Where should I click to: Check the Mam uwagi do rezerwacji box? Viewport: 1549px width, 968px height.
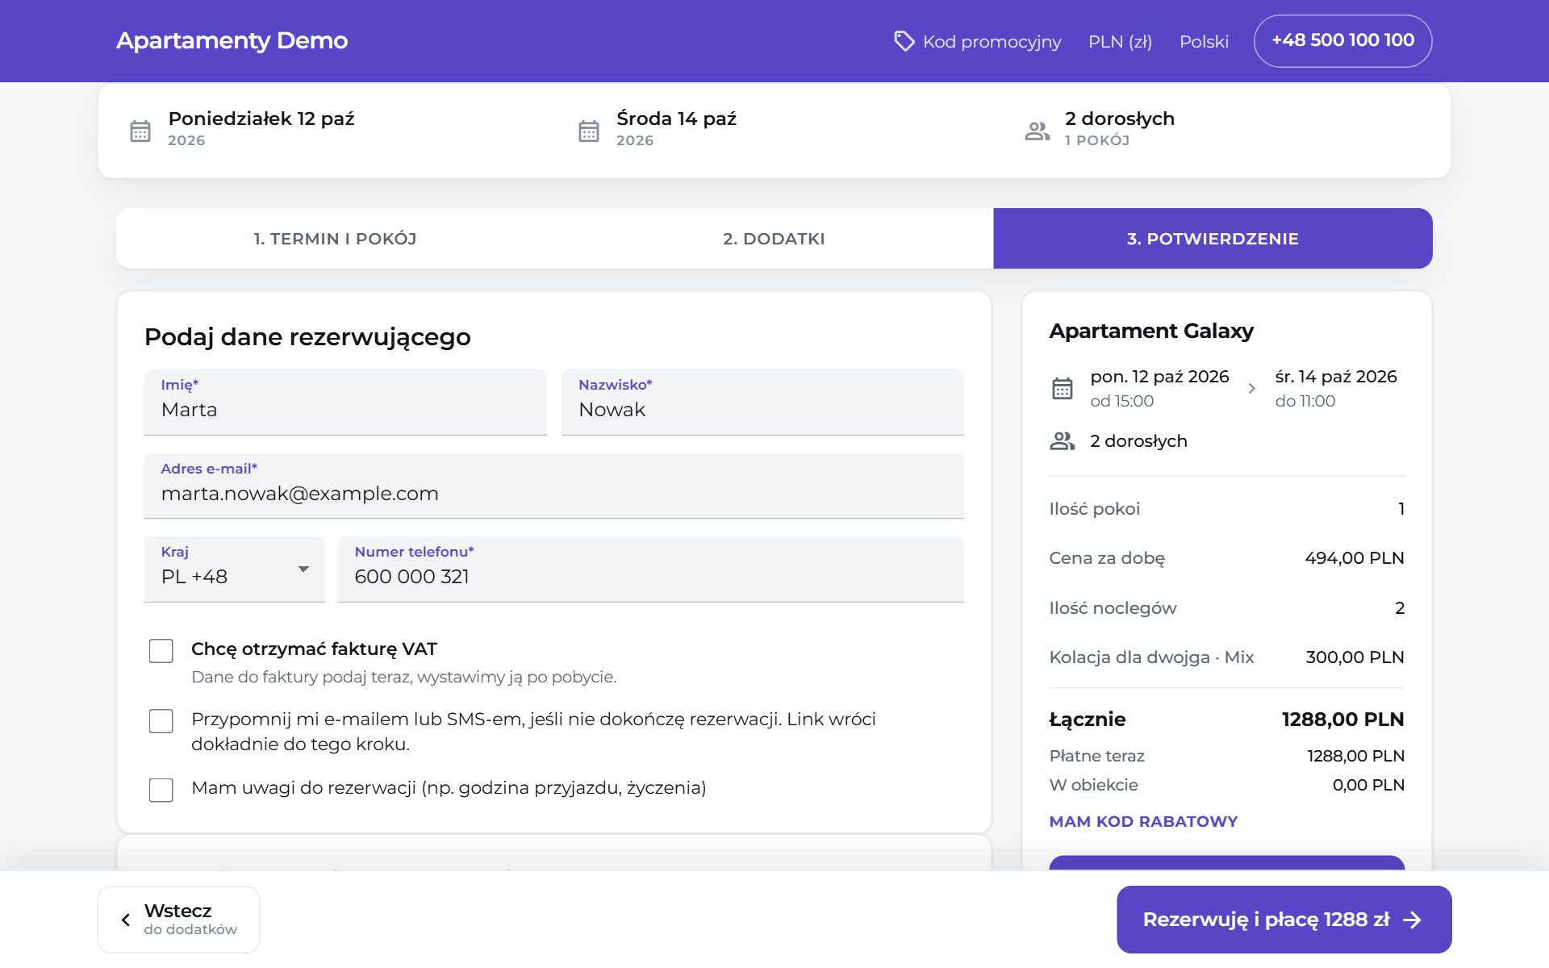(x=161, y=790)
